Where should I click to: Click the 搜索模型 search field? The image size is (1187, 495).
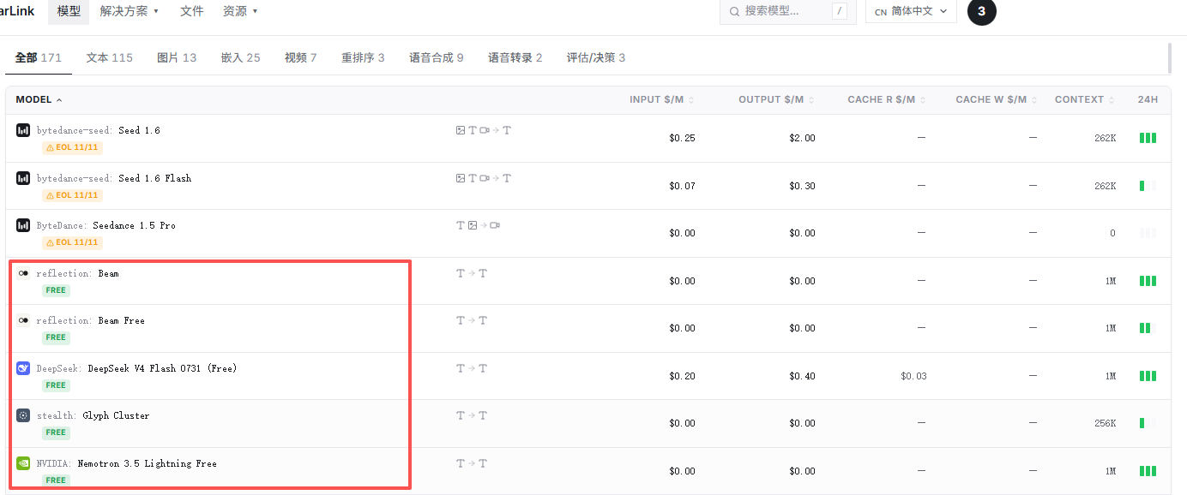[x=787, y=11]
